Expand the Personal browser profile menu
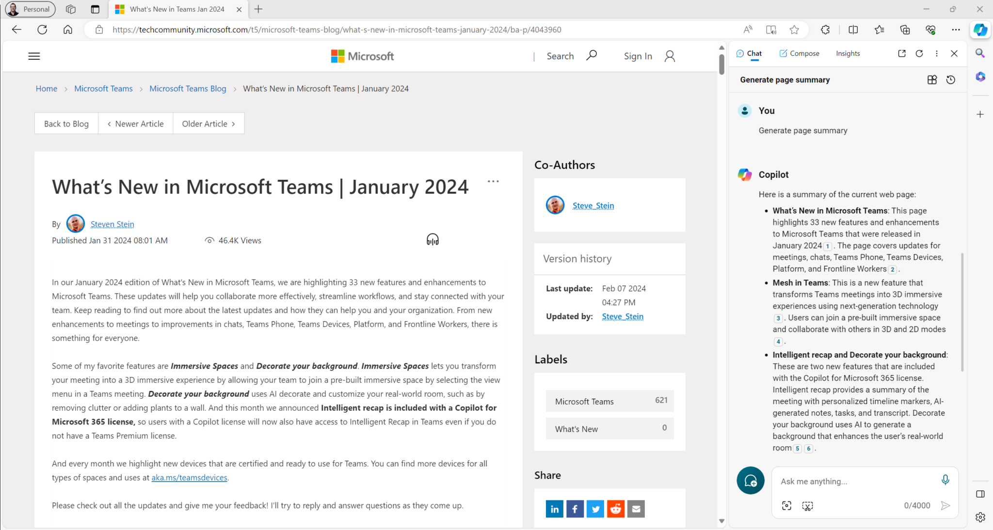Viewport: 993px width, 530px height. point(30,9)
